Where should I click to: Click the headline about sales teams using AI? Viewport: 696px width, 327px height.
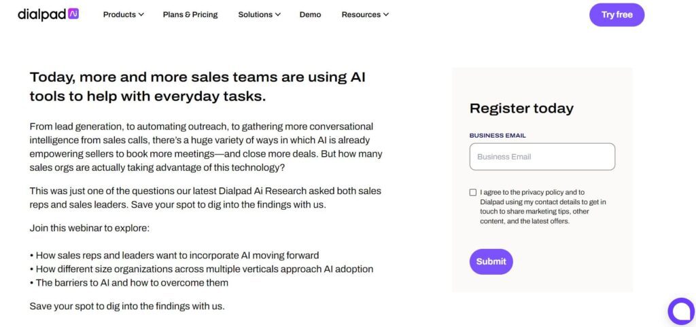[198, 86]
